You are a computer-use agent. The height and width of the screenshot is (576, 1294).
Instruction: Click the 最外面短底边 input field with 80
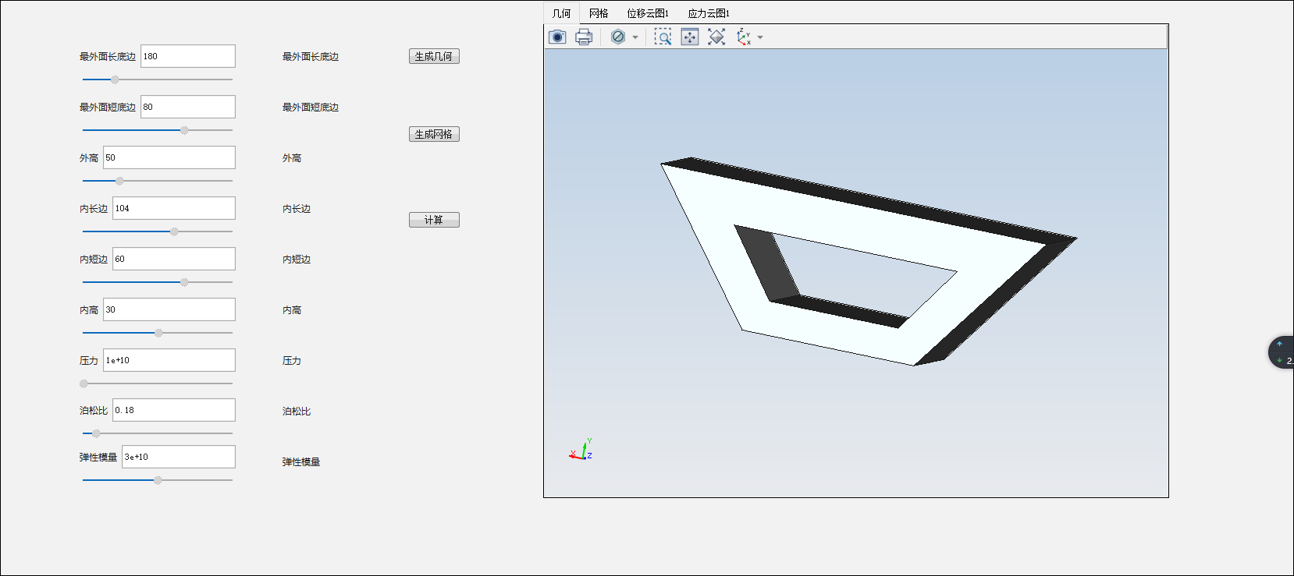click(x=187, y=107)
